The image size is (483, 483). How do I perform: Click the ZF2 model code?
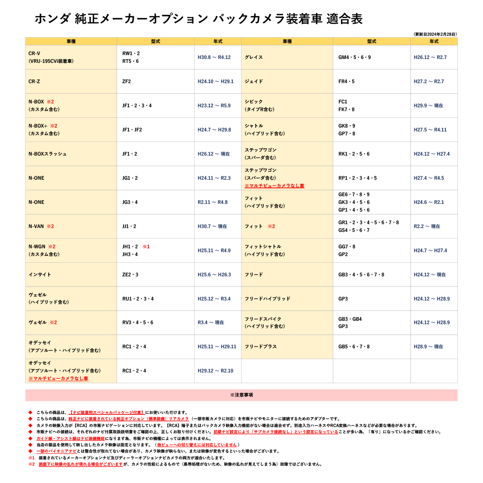(x=127, y=81)
